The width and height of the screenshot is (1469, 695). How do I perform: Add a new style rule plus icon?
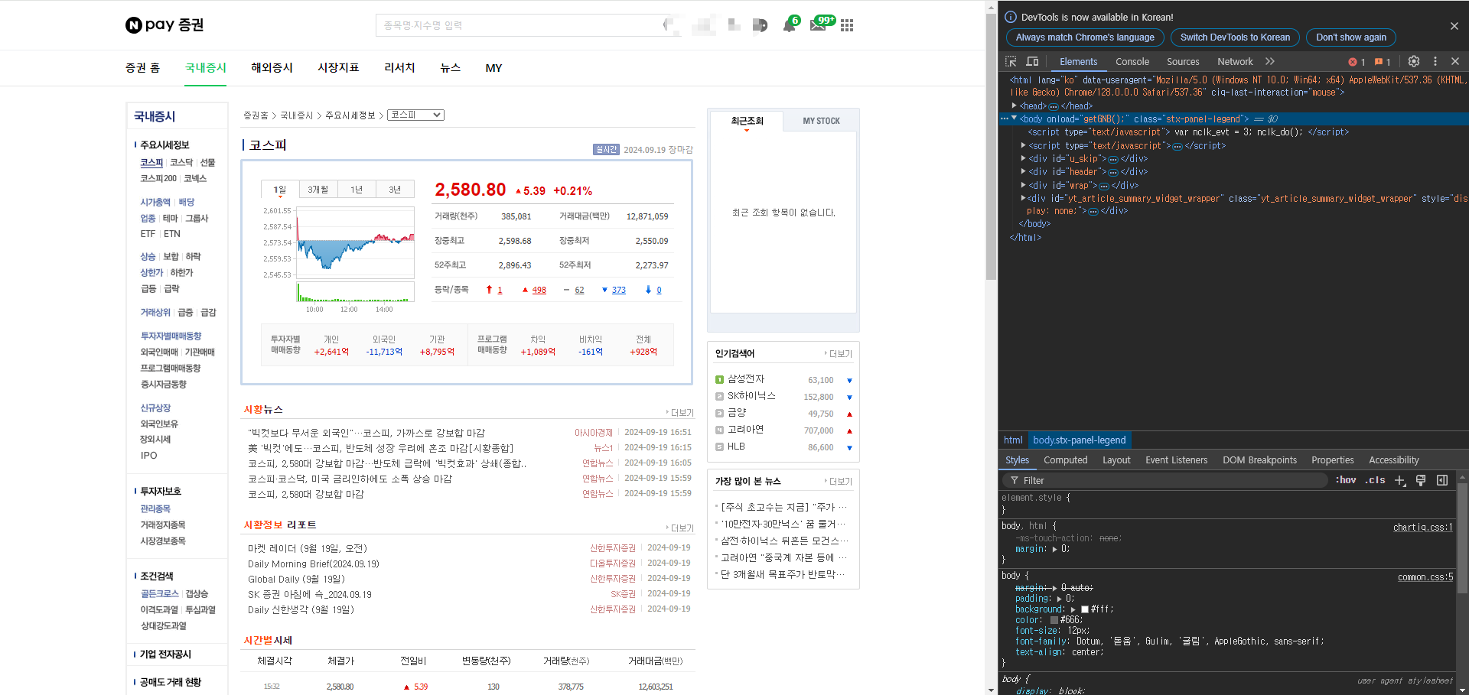pyautogui.click(x=1399, y=480)
